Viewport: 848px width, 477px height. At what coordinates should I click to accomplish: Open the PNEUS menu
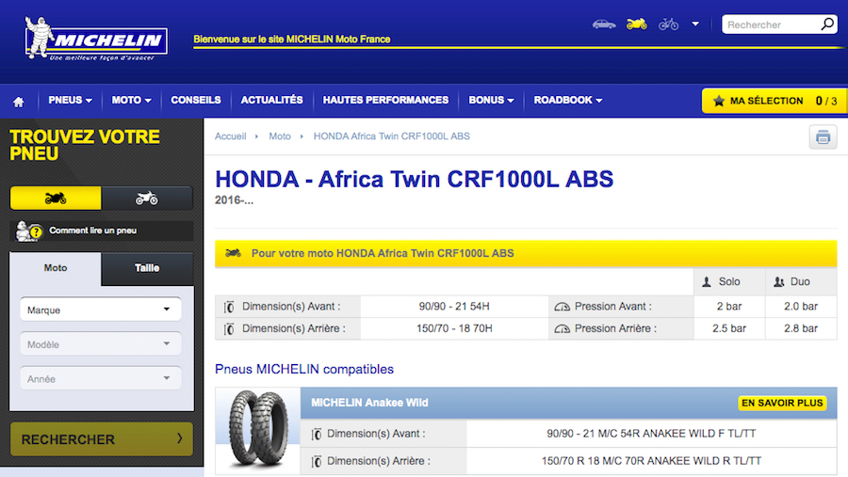tap(71, 101)
